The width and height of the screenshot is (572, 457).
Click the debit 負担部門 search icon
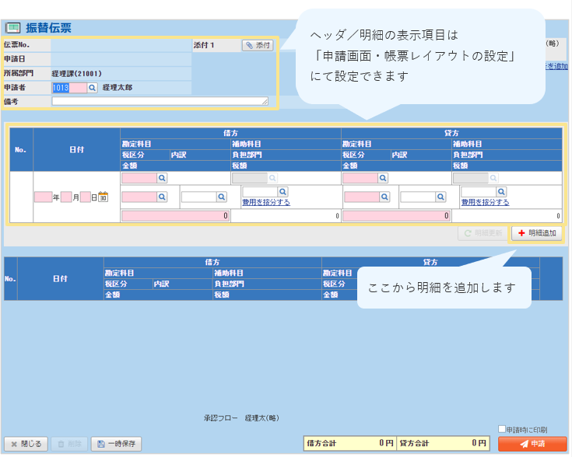(x=282, y=191)
